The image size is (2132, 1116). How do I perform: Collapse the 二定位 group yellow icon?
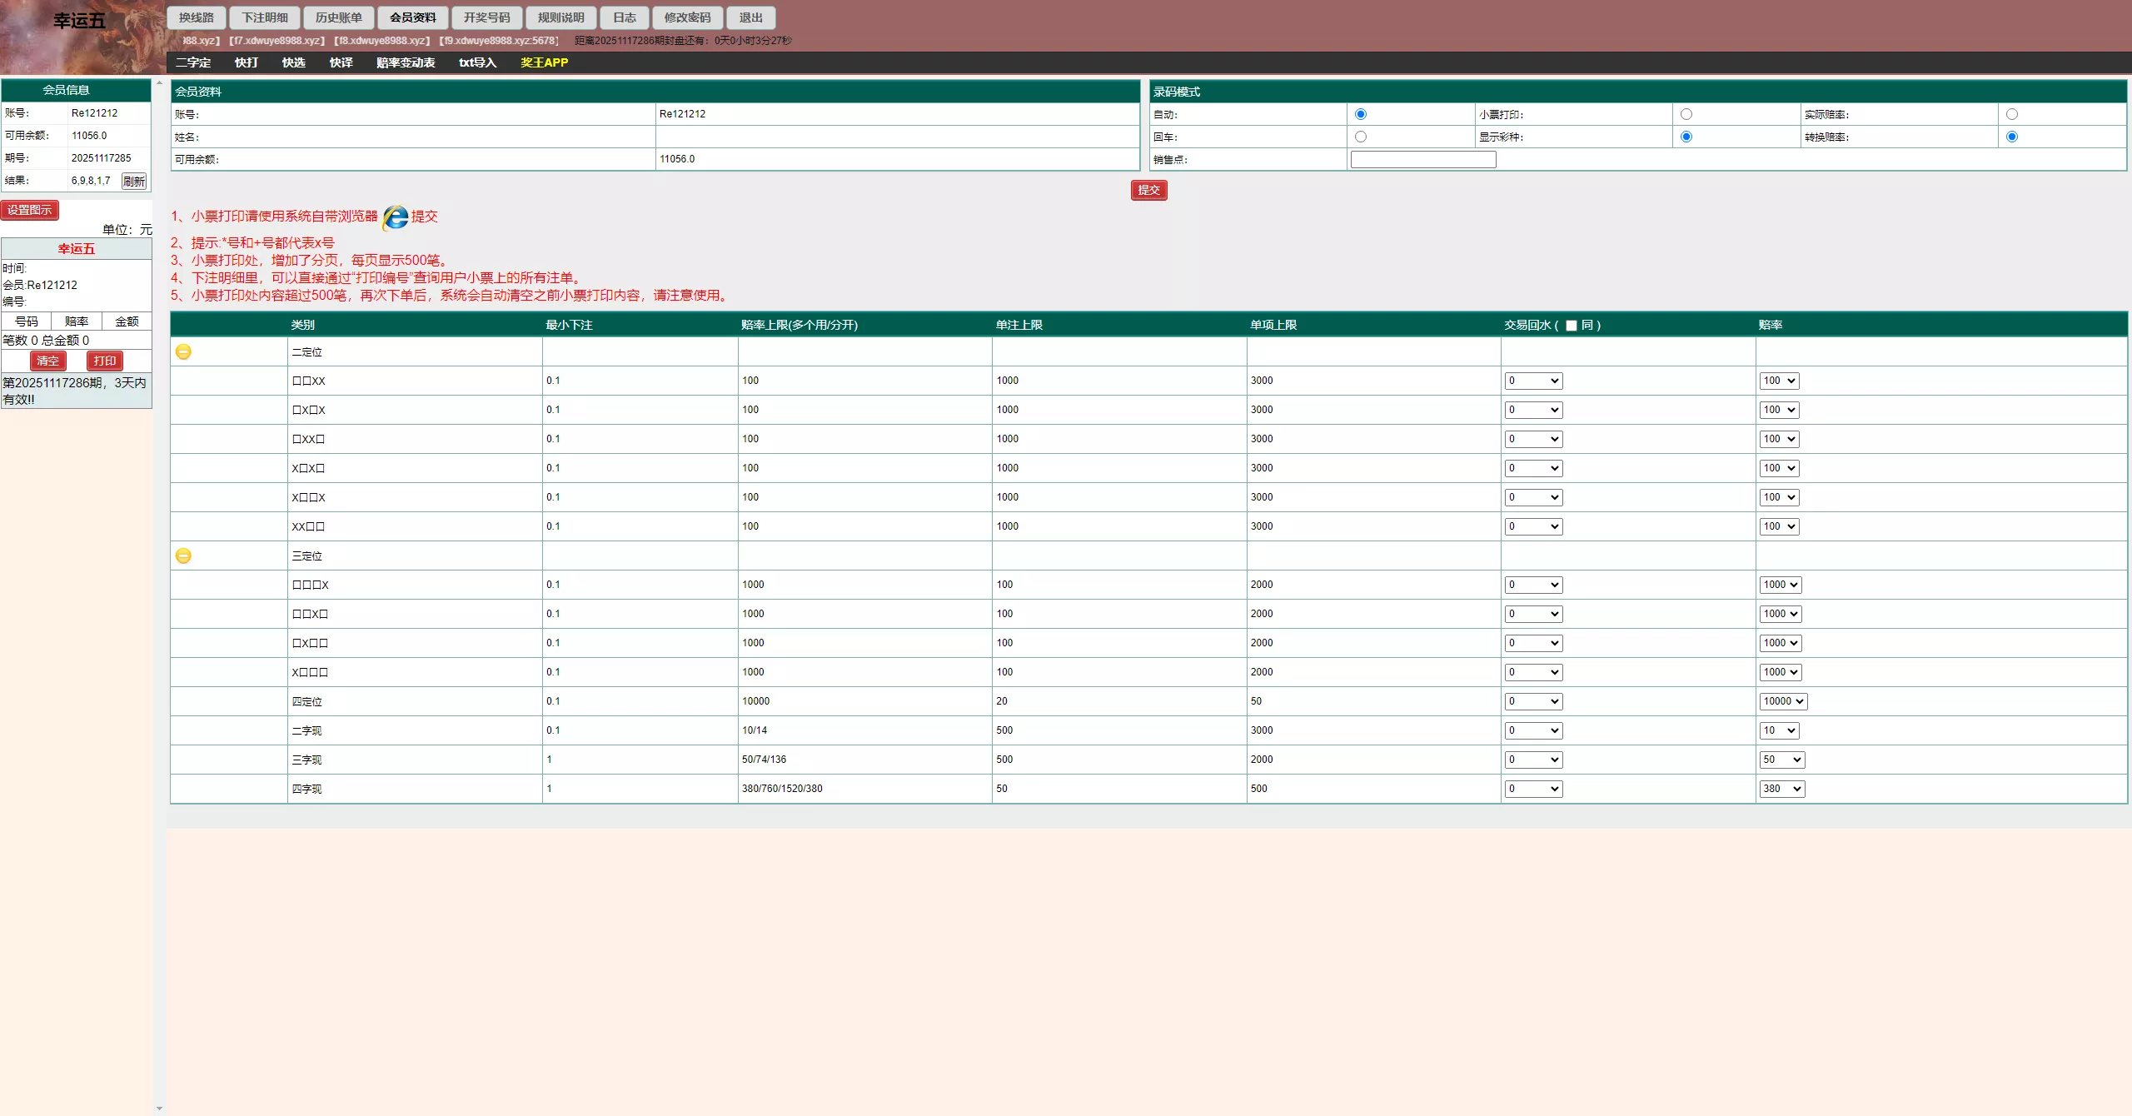[183, 351]
